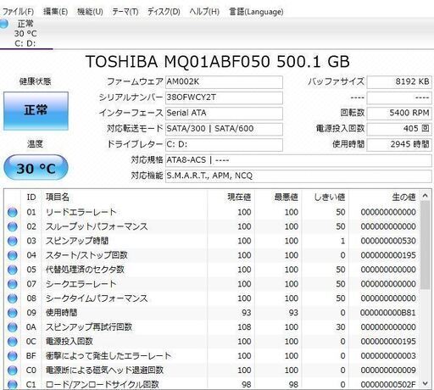This screenshot has width=434, height=390.
Task: Click status icon for row 04 スタート/ストップ回数
Action: (12, 255)
